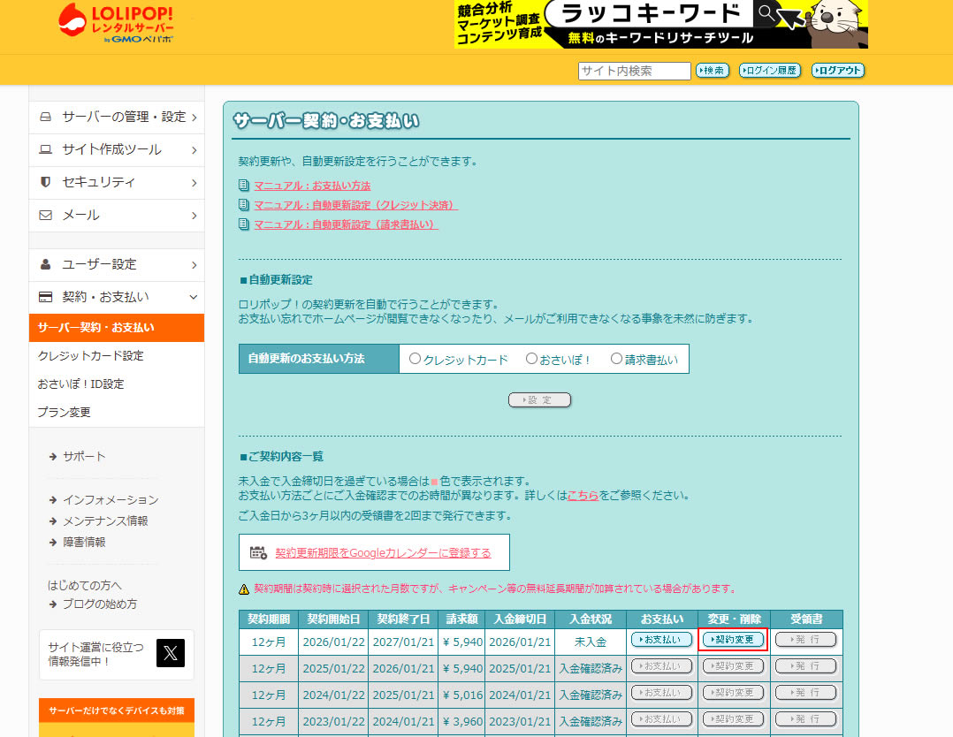The height and width of the screenshot is (737, 953).
Task: Click the サイト内検索 search input field
Action: 634,70
